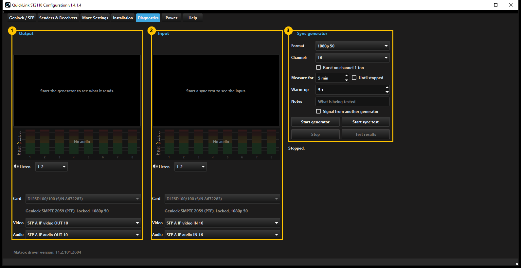Expand the Channels dropdown set to 16

point(352,58)
